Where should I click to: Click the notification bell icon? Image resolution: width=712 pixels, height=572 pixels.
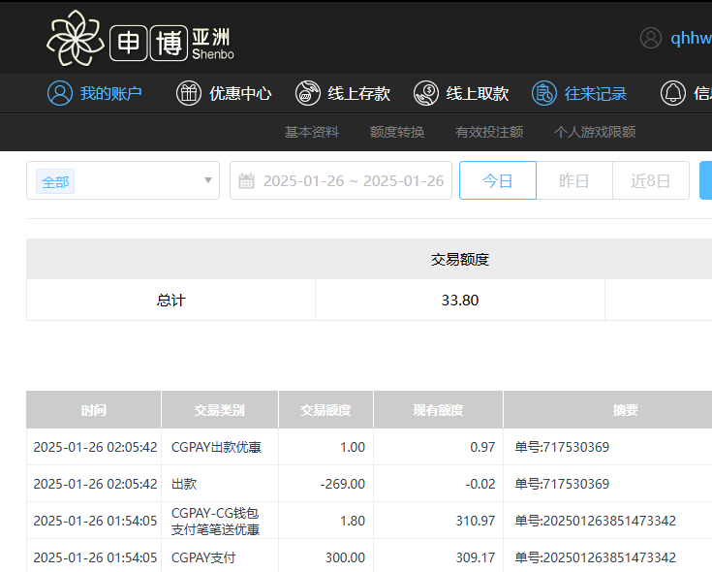tap(672, 93)
